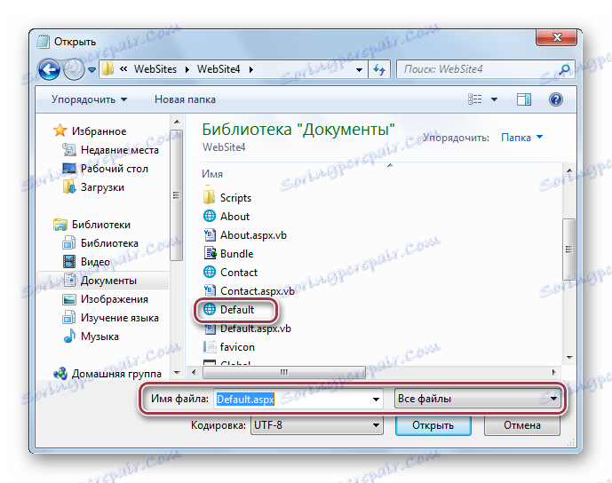Screen dimensions: 612x483
Task: Click the search magnifier icon
Action: [x=565, y=69]
